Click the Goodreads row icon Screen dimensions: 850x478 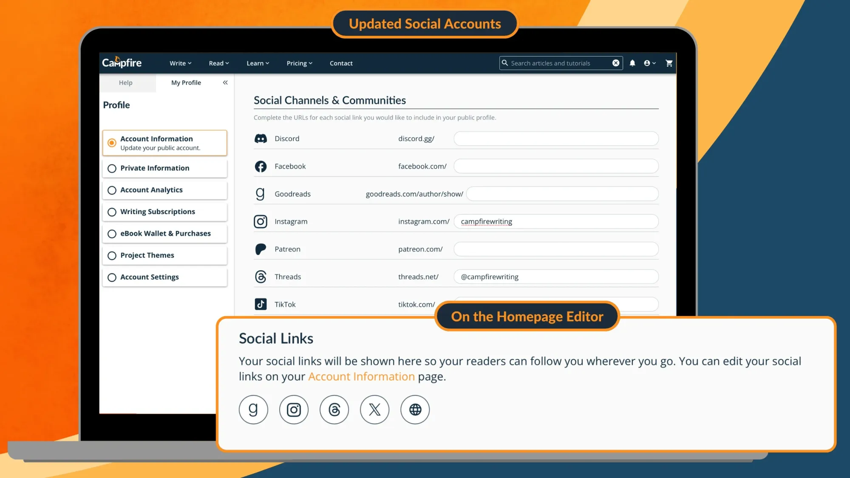[260, 194]
